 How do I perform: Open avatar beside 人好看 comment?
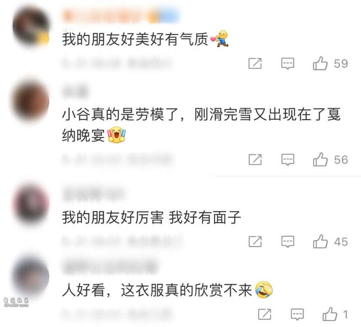click(x=31, y=276)
